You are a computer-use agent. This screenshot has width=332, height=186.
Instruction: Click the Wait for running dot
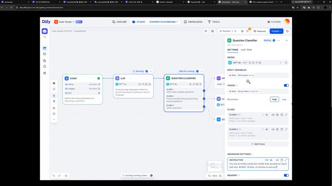[x=198, y=71]
